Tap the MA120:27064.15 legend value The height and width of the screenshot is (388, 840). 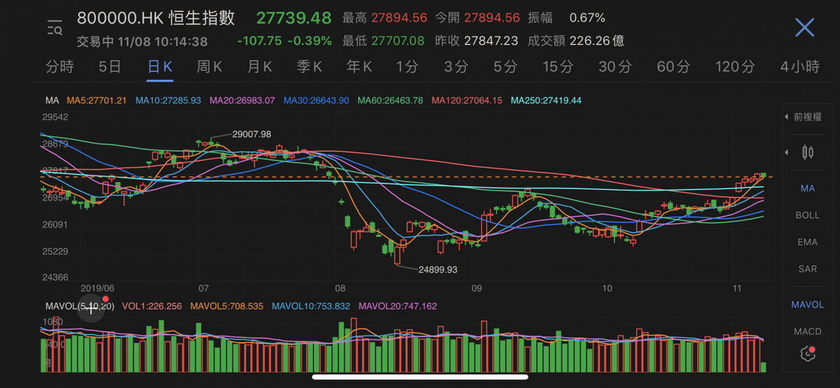tap(468, 101)
